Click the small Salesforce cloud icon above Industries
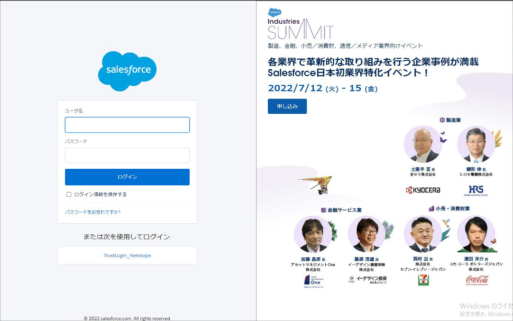The width and height of the screenshot is (513, 321). (275, 12)
